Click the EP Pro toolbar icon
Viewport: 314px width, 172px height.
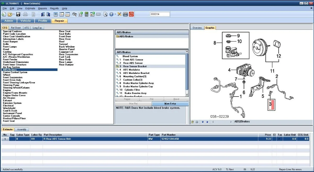[125, 14]
